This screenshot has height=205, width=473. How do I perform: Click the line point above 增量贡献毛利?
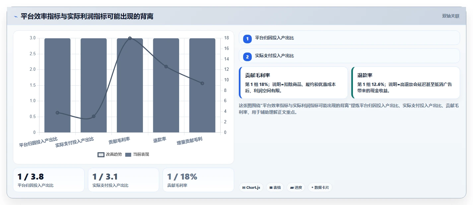click(x=202, y=83)
